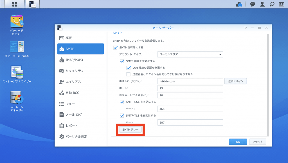
Task: Open Storage Manager desktop icon
Action: pyautogui.click(x=17, y=98)
